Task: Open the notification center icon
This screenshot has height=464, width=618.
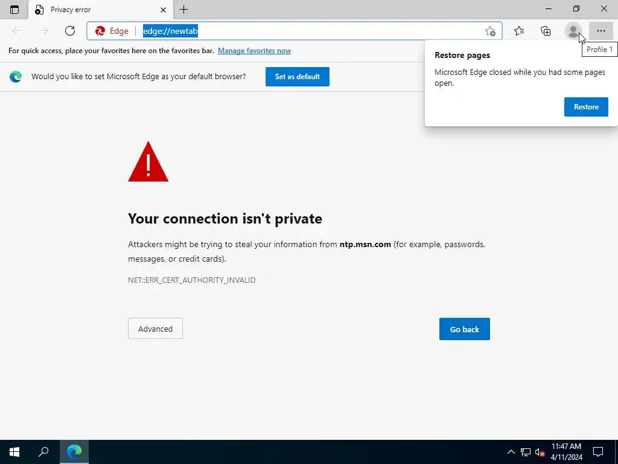Action: 598,452
